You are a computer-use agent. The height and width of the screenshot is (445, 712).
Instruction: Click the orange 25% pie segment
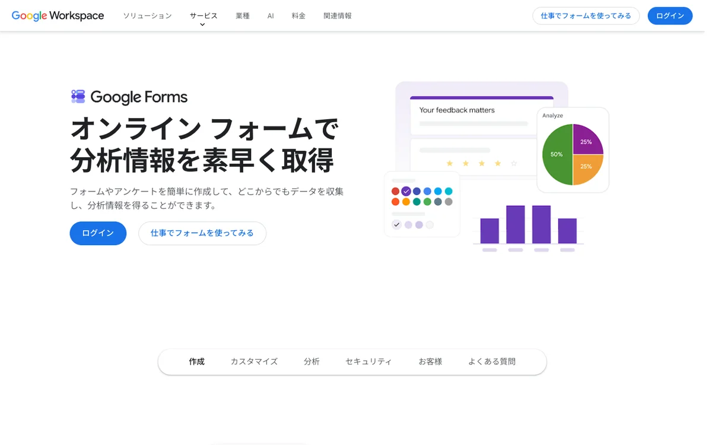(587, 169)
